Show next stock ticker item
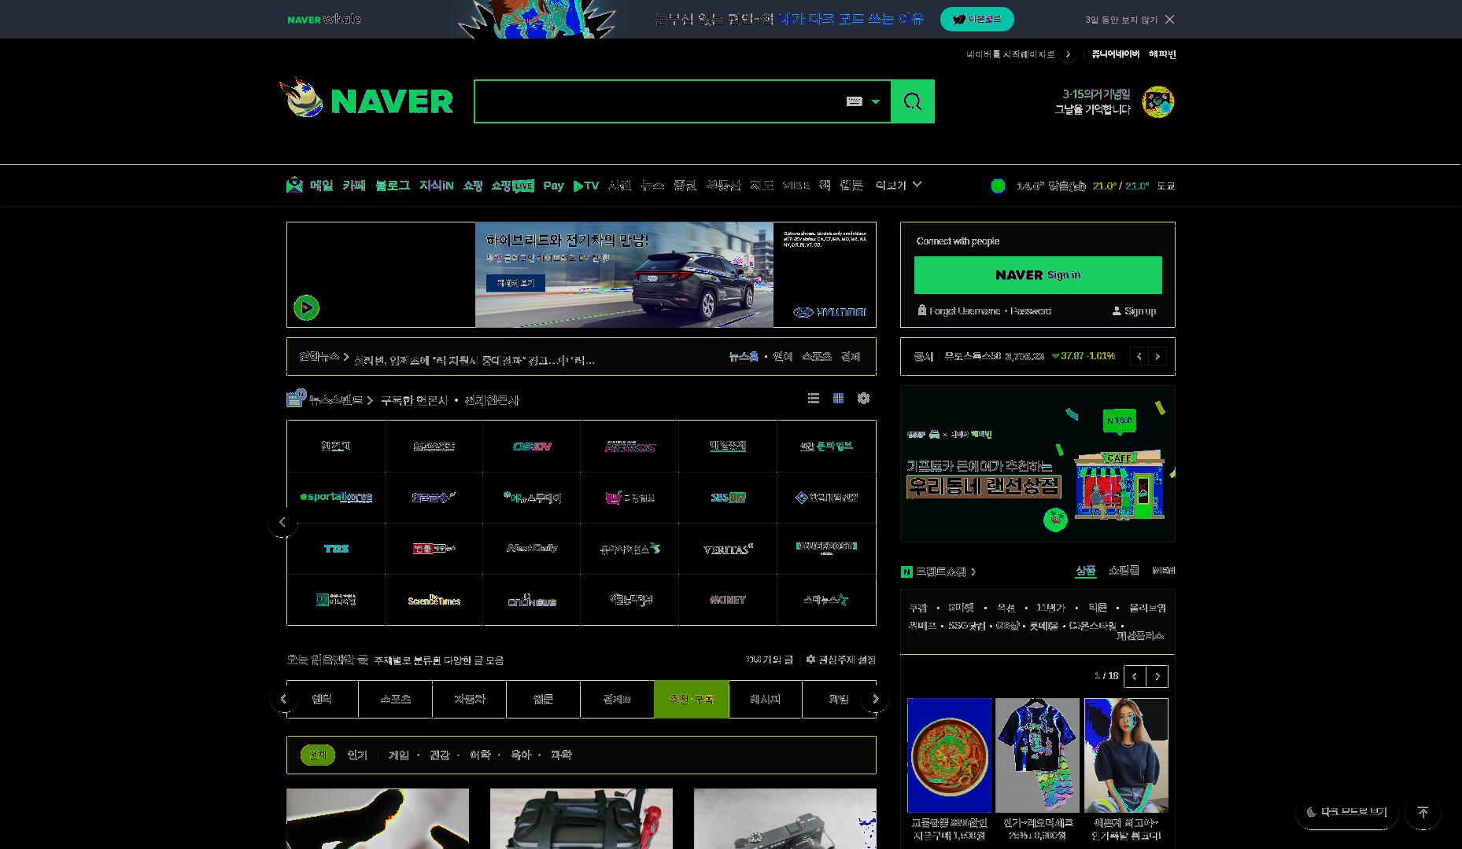Viewport: 1462px width, 849px height. click(x=1157, y=356)
